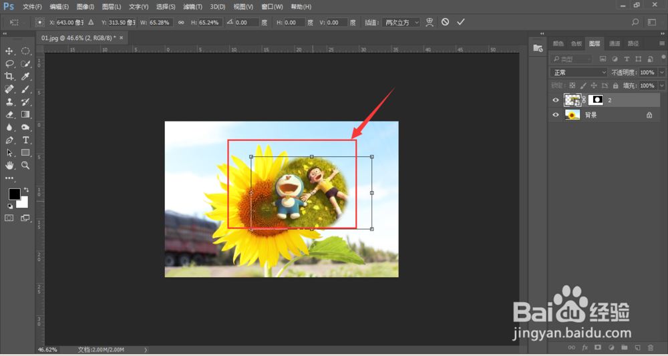Click the rotation angle field
Screen dimensions: 668x356
coord(247,22)
